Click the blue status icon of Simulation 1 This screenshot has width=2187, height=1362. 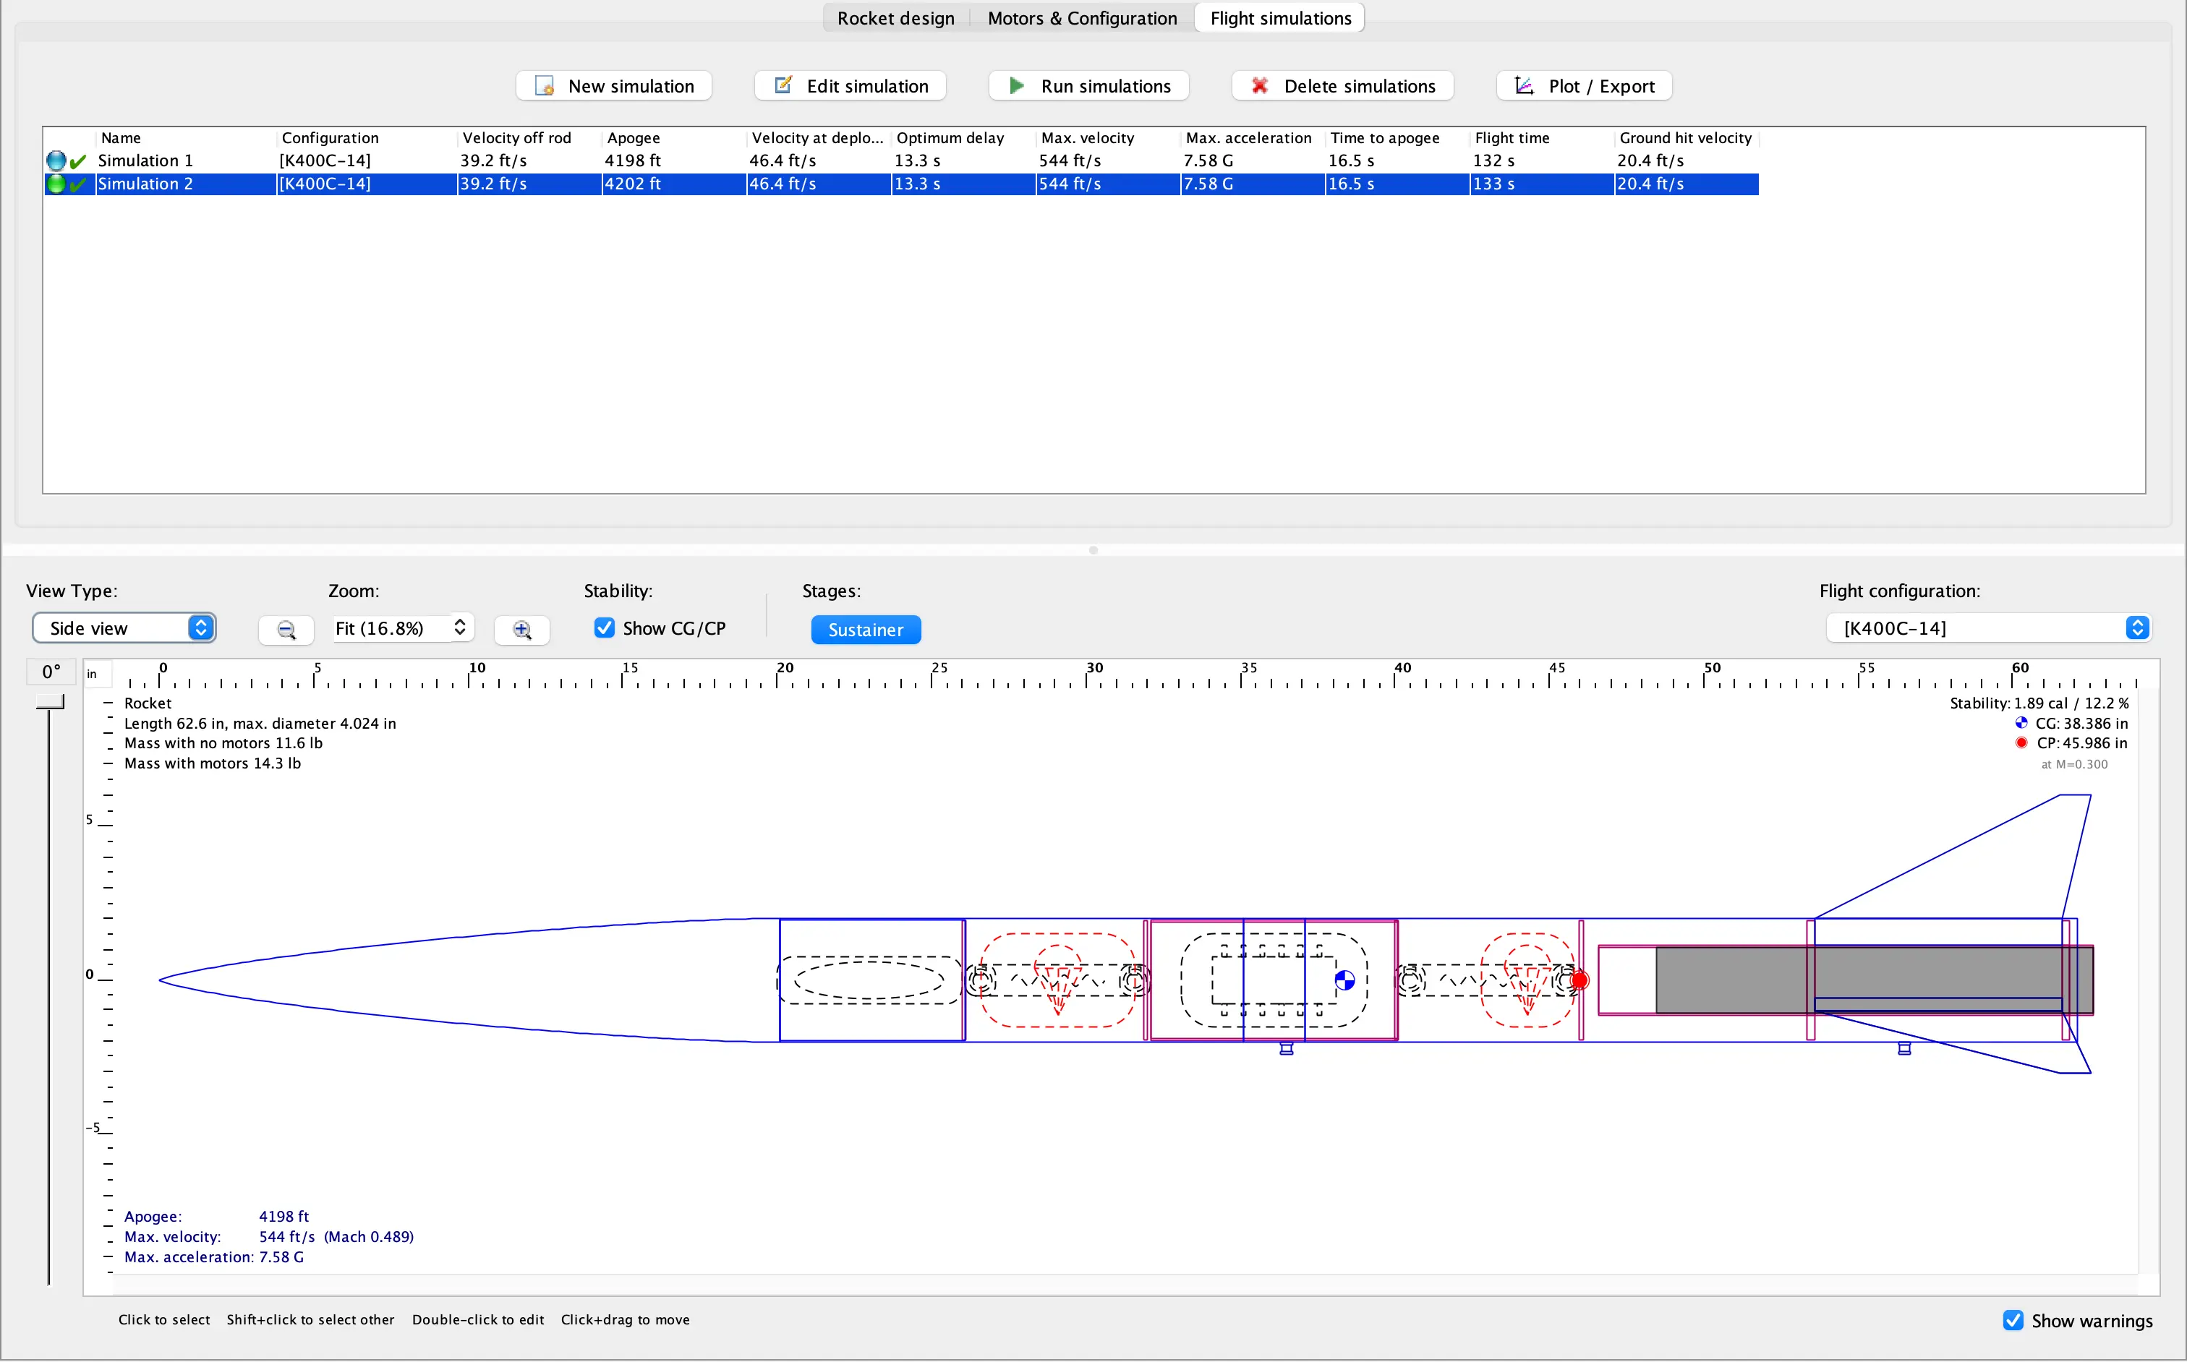tap(56, 160)
